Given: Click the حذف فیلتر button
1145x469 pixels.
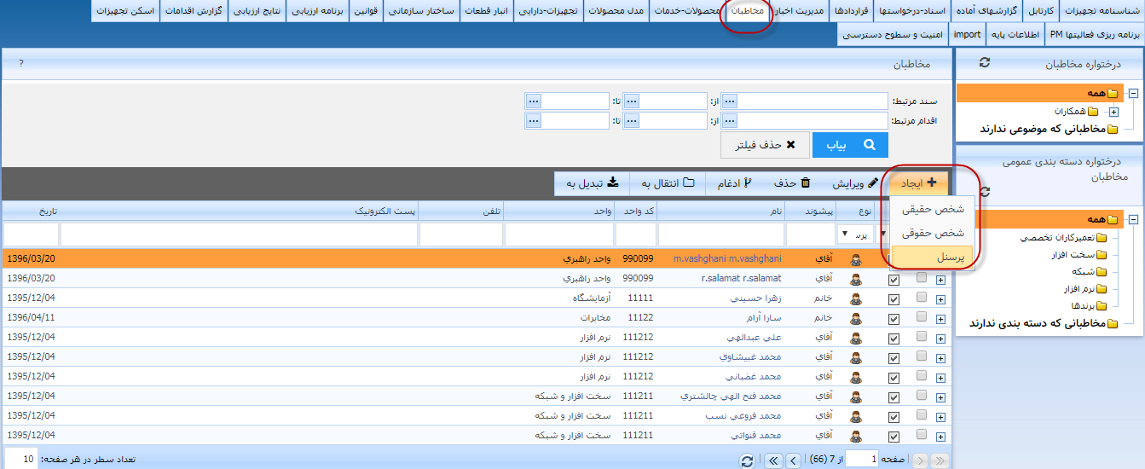Looking at the screenshot, I should tap(764, 145).
